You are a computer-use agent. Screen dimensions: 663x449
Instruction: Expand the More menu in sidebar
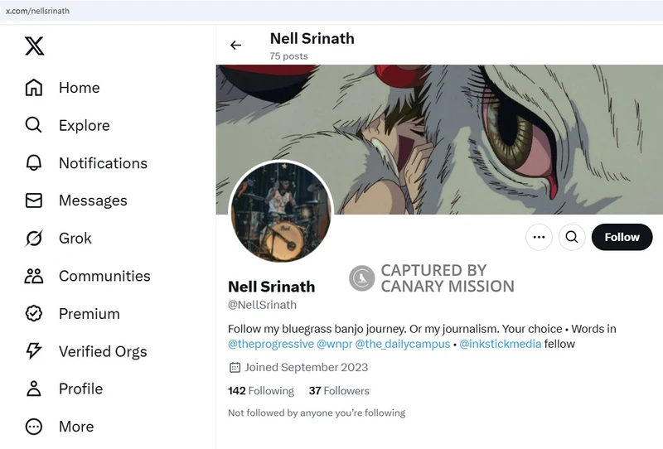60,426
